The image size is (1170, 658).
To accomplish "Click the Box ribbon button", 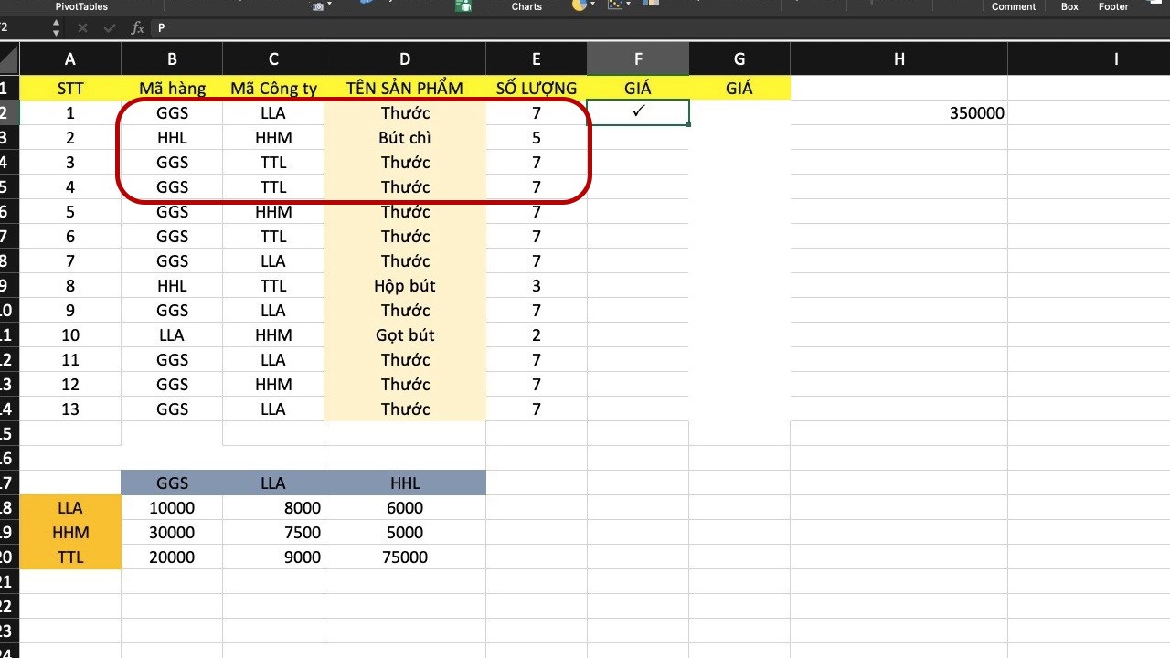I will click(x=1069, y=6).
